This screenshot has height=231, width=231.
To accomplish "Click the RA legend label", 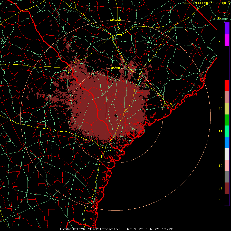I will (220, 132).
